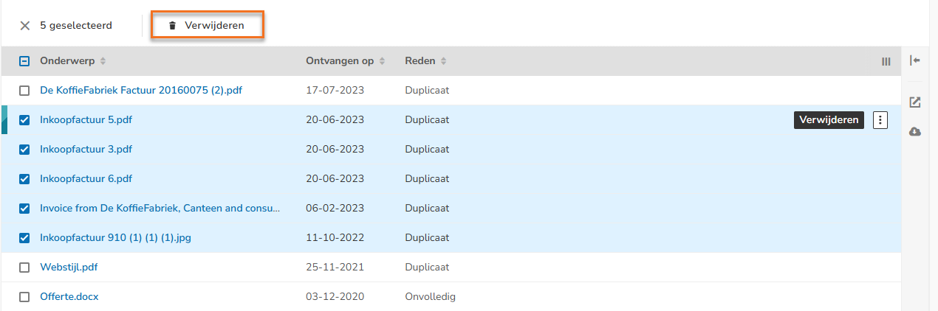Click the open in new window icon
The image size is (938, 311).
pos(915,102)
